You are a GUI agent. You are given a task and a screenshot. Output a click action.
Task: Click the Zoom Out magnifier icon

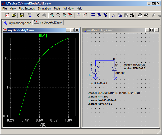[64, 15]
